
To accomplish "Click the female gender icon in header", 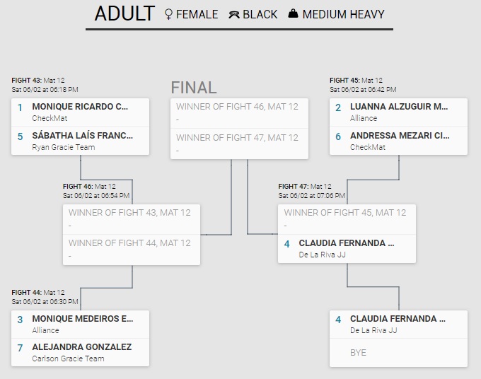I will pyautogui.click(x=168, y=14).
